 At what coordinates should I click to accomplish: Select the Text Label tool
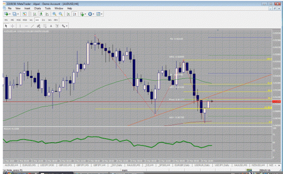click(57, 26)
